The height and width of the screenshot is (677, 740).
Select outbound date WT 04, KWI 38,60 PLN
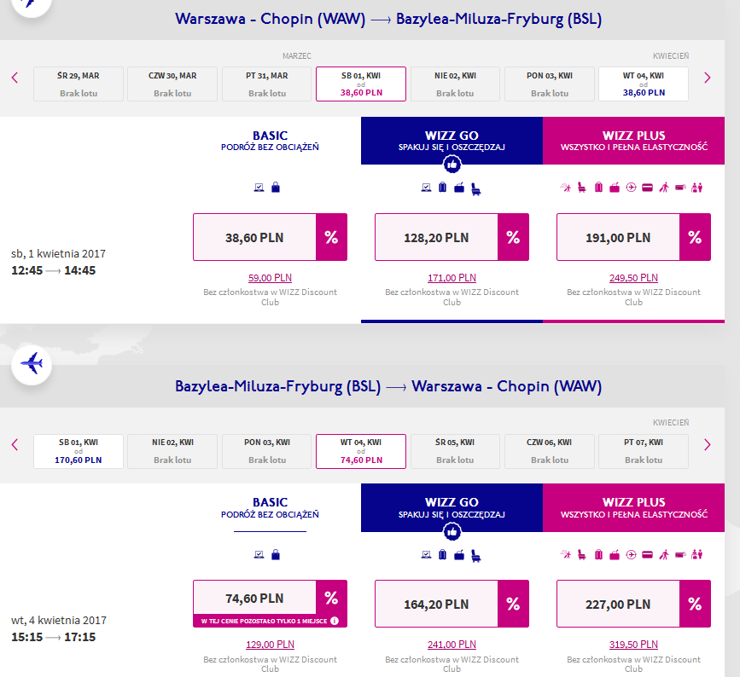[x=644, y=84]
